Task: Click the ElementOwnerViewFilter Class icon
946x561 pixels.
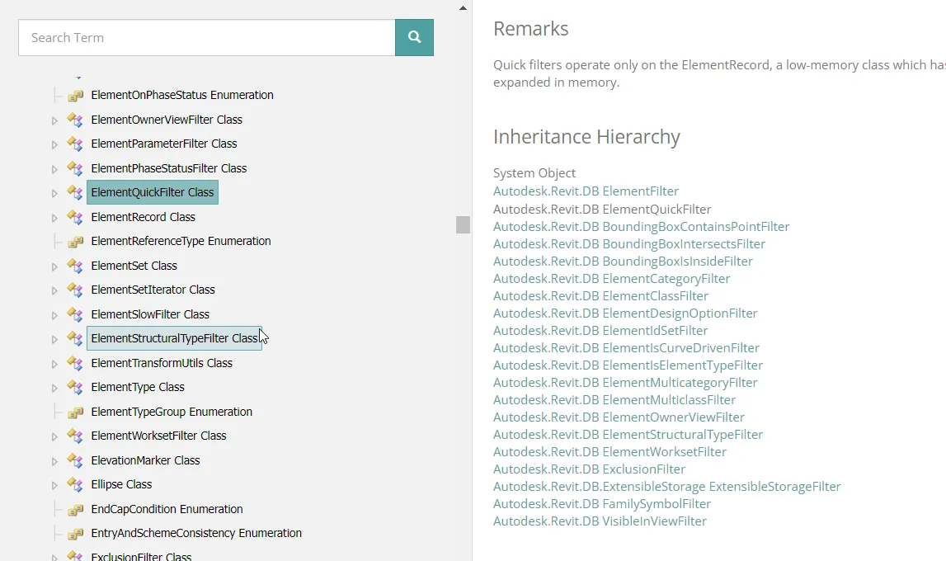Action: 75,120
